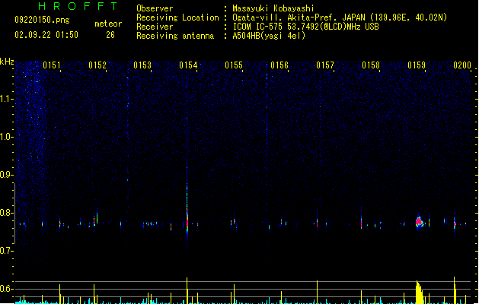
Task: Click the 'Observer' field label
Action: (x=155, y=8)
